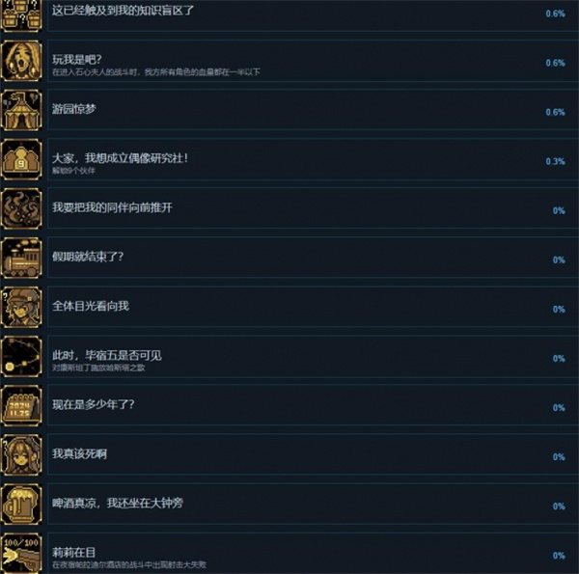Click the long-haired girl portrait icon

[21, 454]
